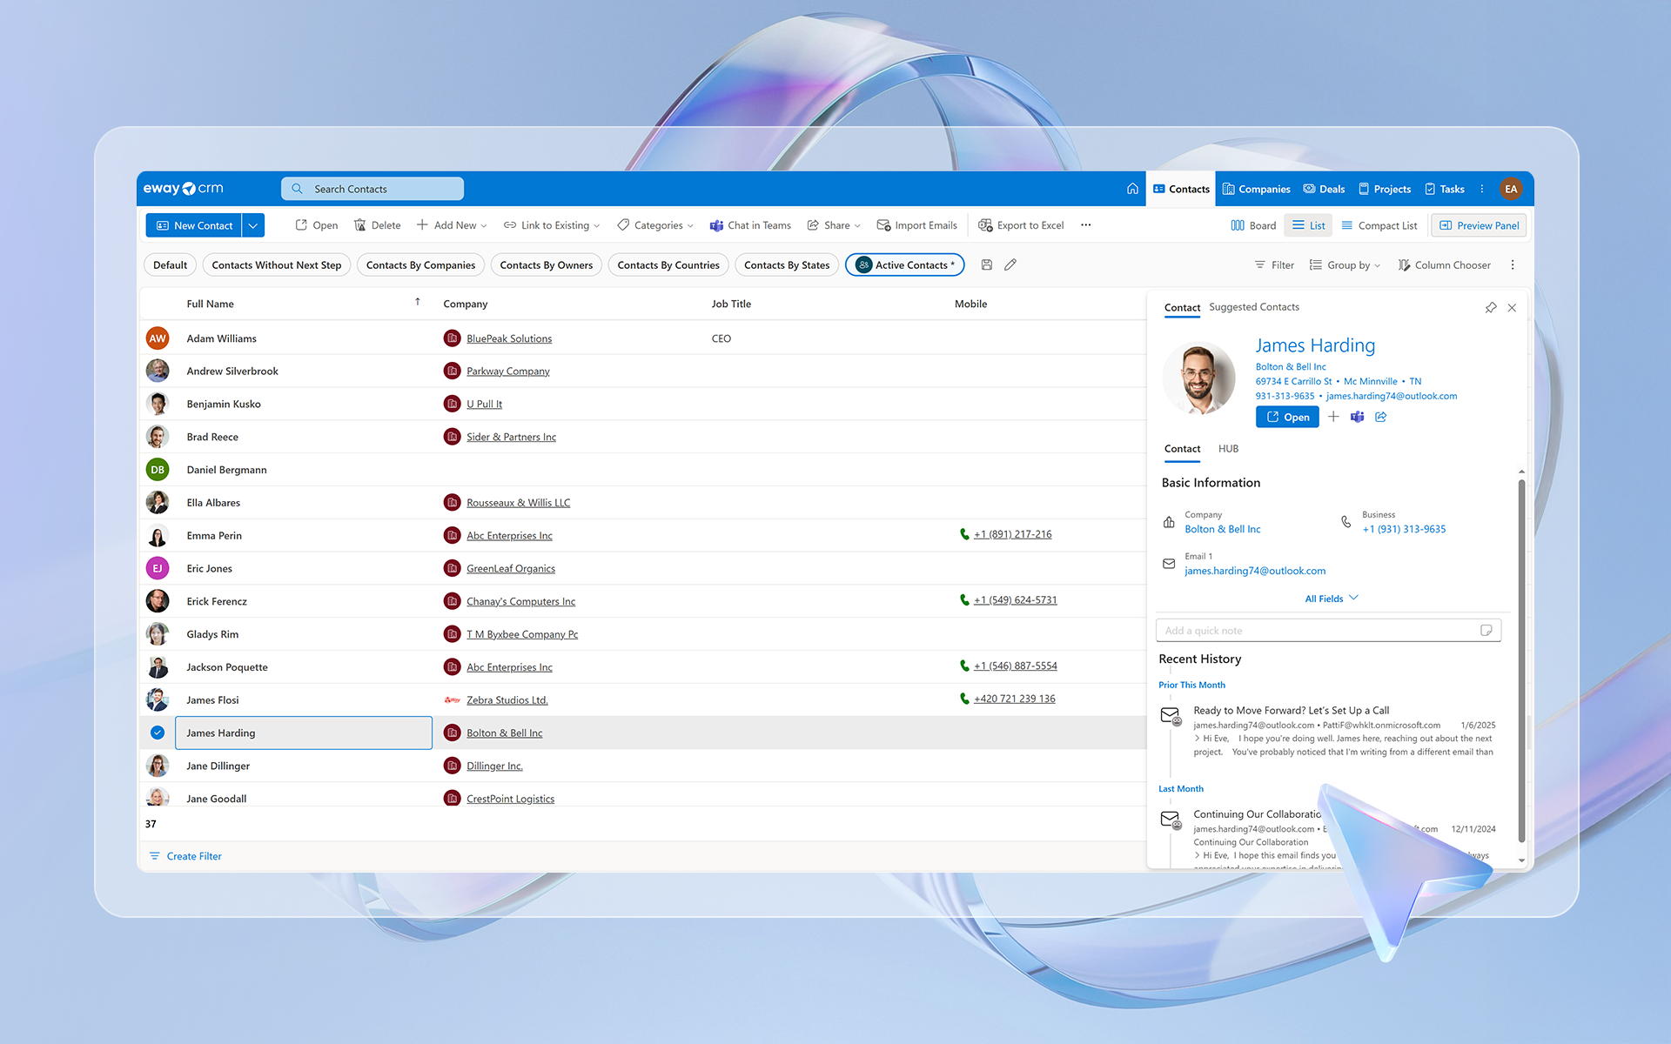Close the preview panel
The image size is (1671, 1044).
coord(1512,307)
